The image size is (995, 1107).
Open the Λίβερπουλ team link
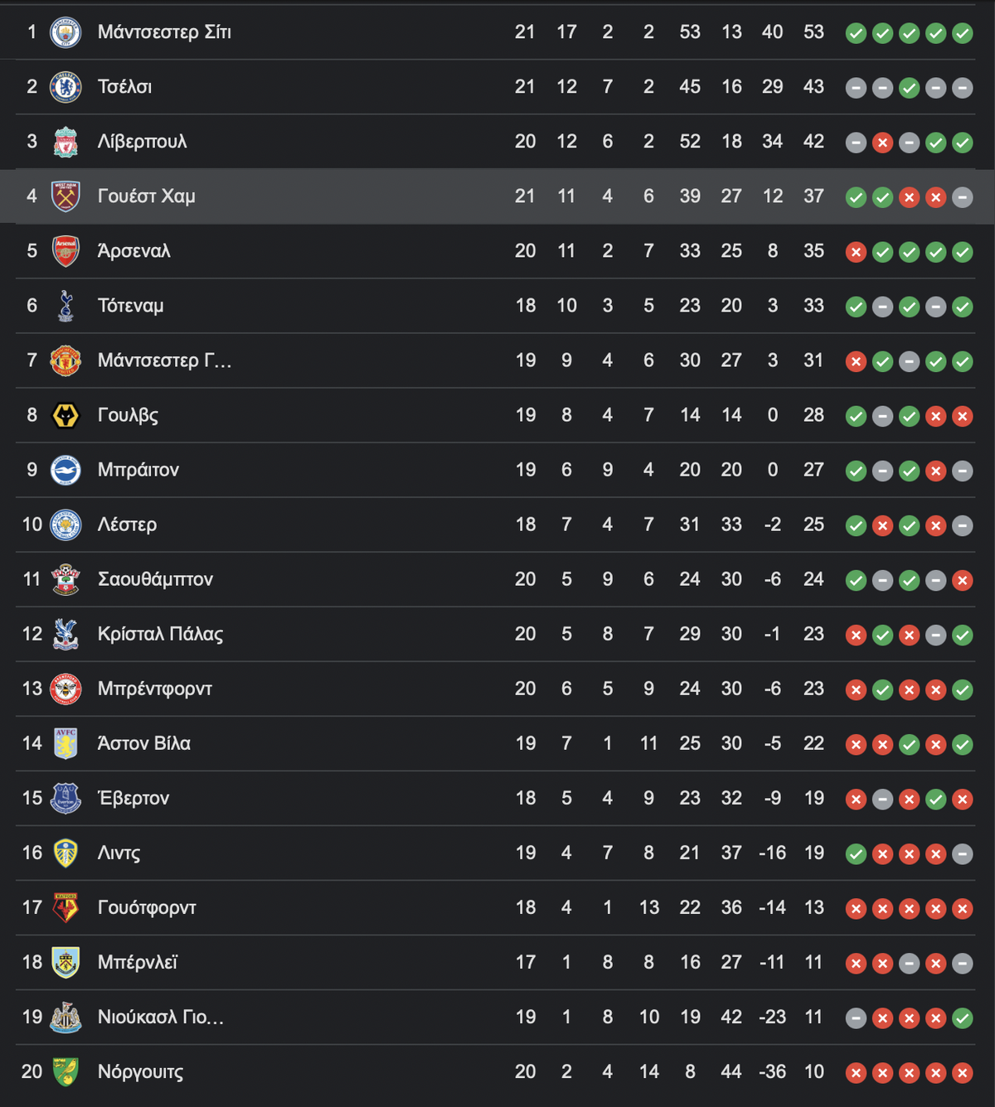(x=142, y=142)
